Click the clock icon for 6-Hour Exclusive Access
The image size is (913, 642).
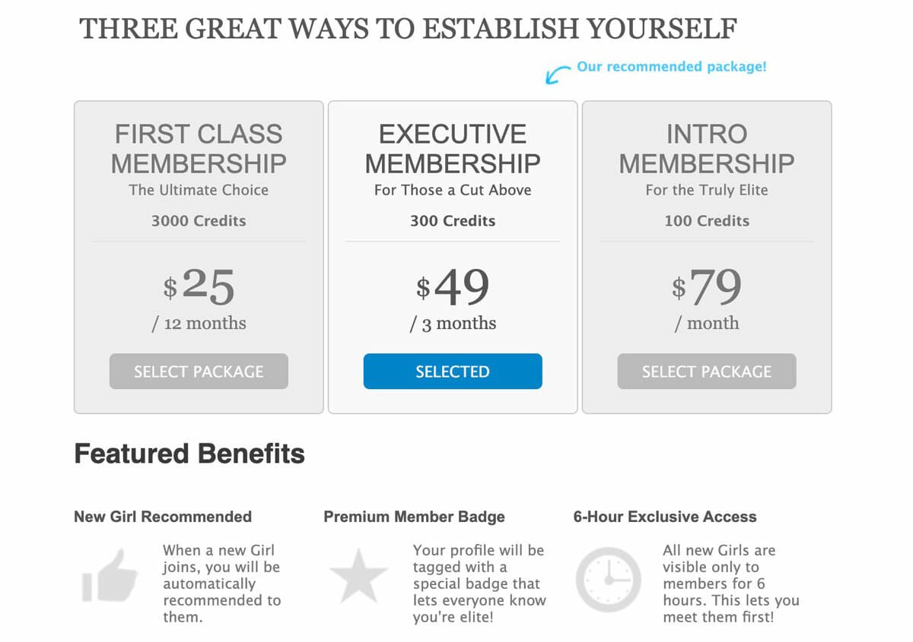tap(608, 579)
